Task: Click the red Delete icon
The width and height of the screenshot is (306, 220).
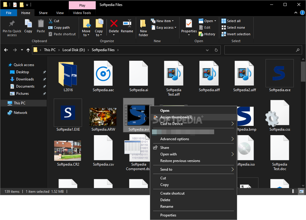Action: click(114, 23)
